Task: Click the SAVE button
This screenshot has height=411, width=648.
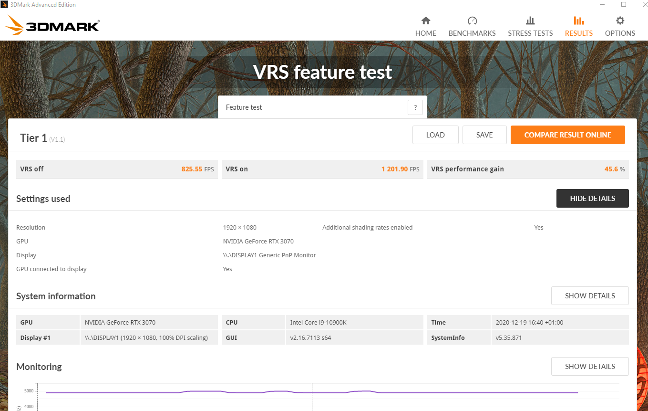Action: click(484, 135)
